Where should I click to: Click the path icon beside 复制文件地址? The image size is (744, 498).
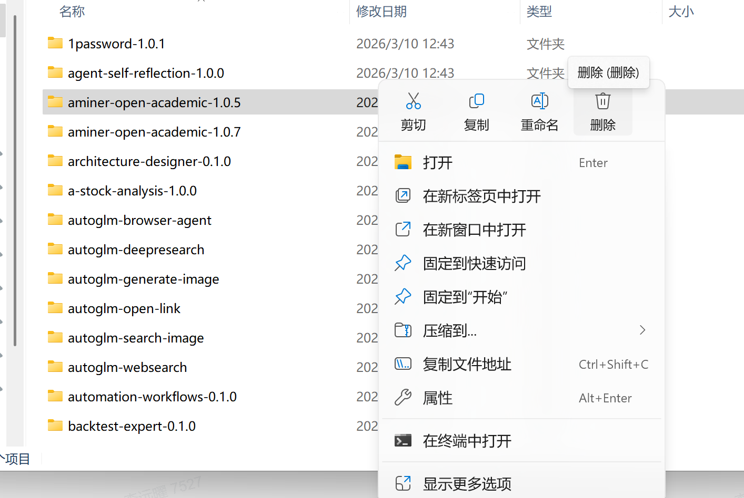pyautogui.click(x=403, y=364)
